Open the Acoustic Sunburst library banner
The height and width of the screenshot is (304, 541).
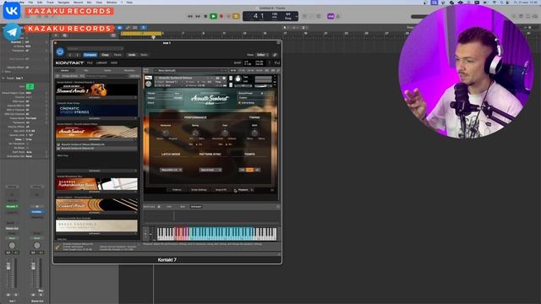tap(96, 132)
